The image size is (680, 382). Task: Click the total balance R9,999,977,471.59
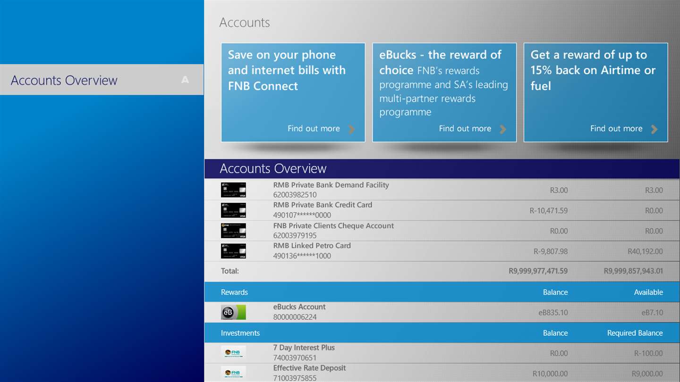click(538, 271)
